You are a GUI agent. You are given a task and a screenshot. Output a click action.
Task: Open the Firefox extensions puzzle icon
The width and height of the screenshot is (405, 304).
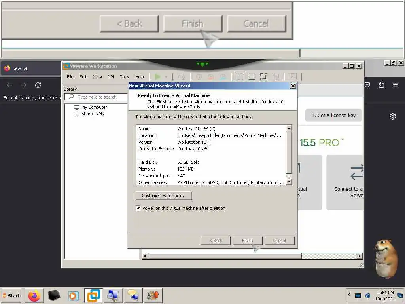click(381, 85)
